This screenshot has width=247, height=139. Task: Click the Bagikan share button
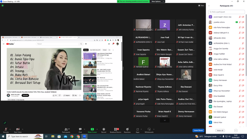66,95
